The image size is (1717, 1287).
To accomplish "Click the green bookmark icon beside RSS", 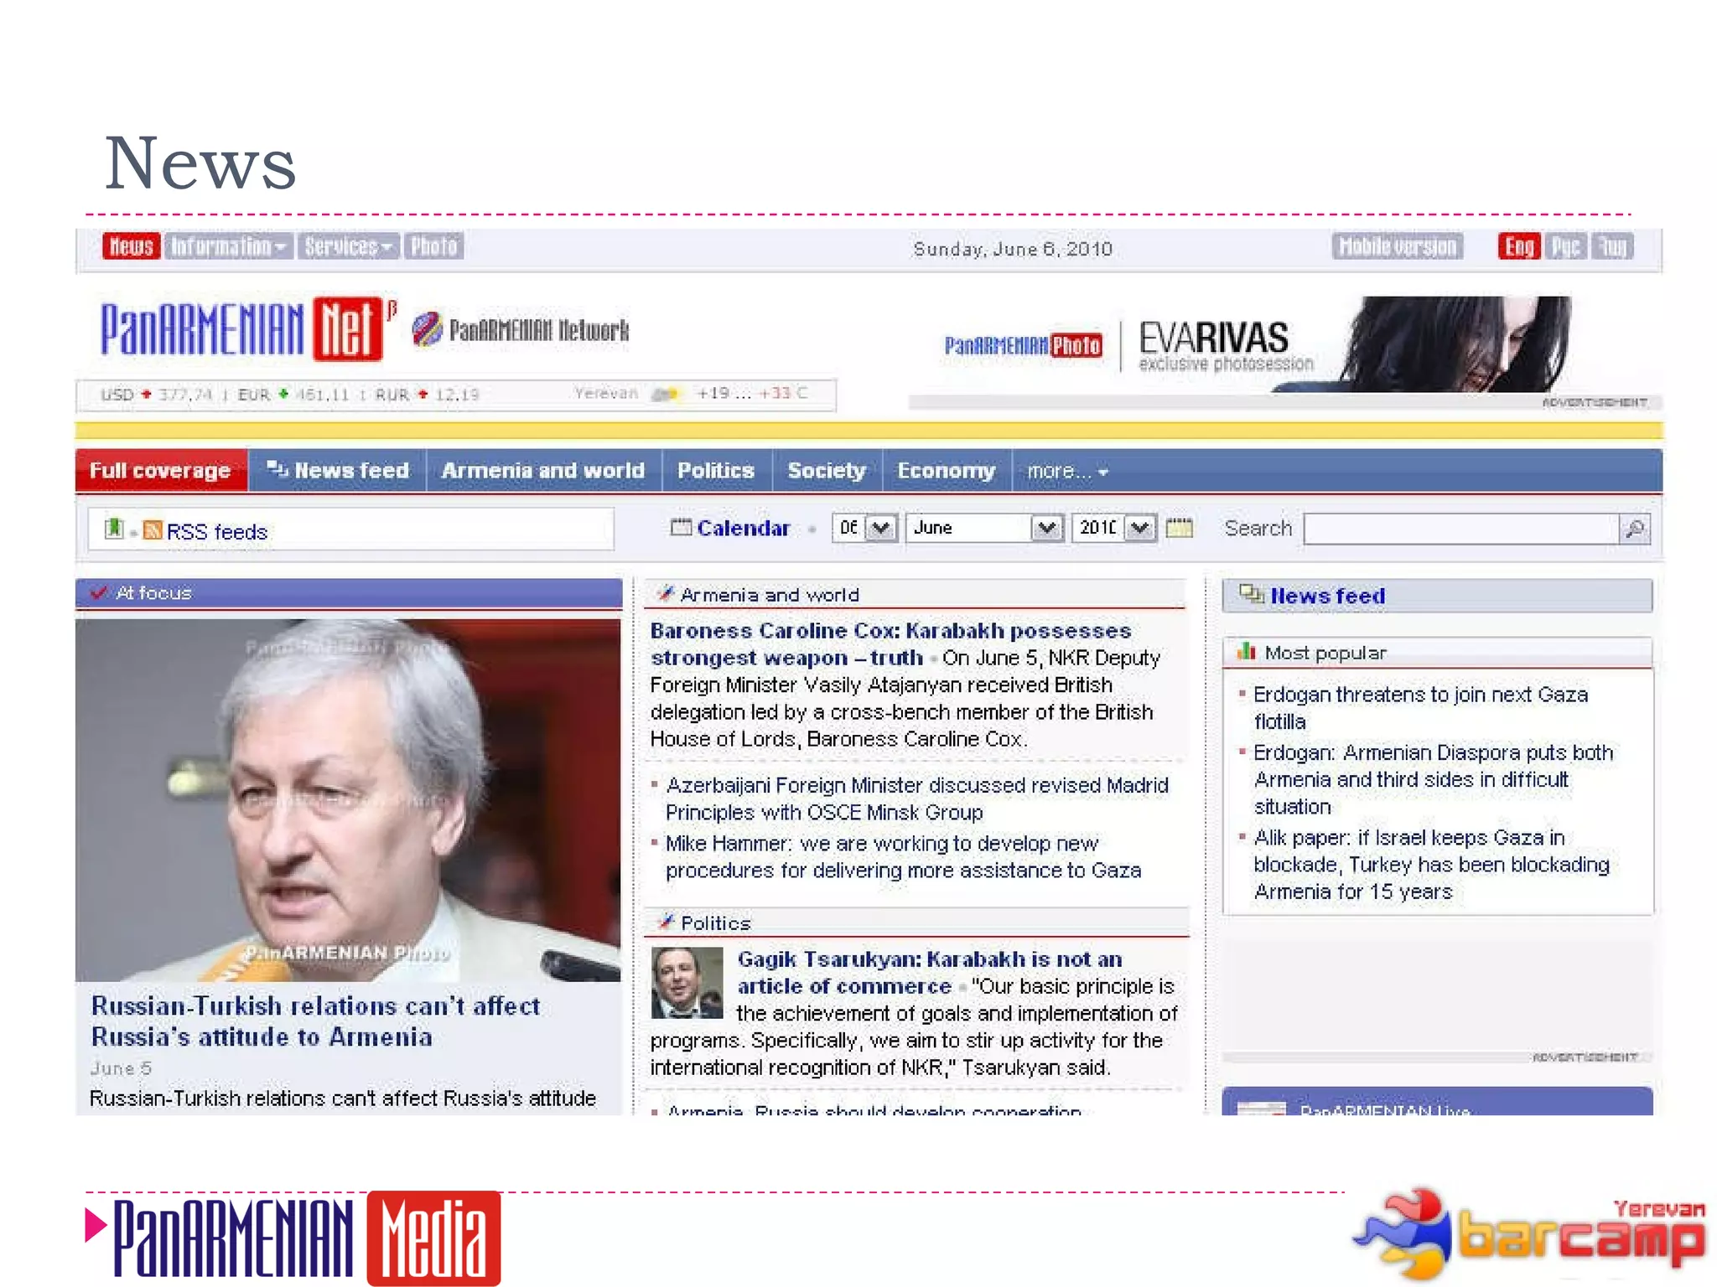I will pos(113,529).
